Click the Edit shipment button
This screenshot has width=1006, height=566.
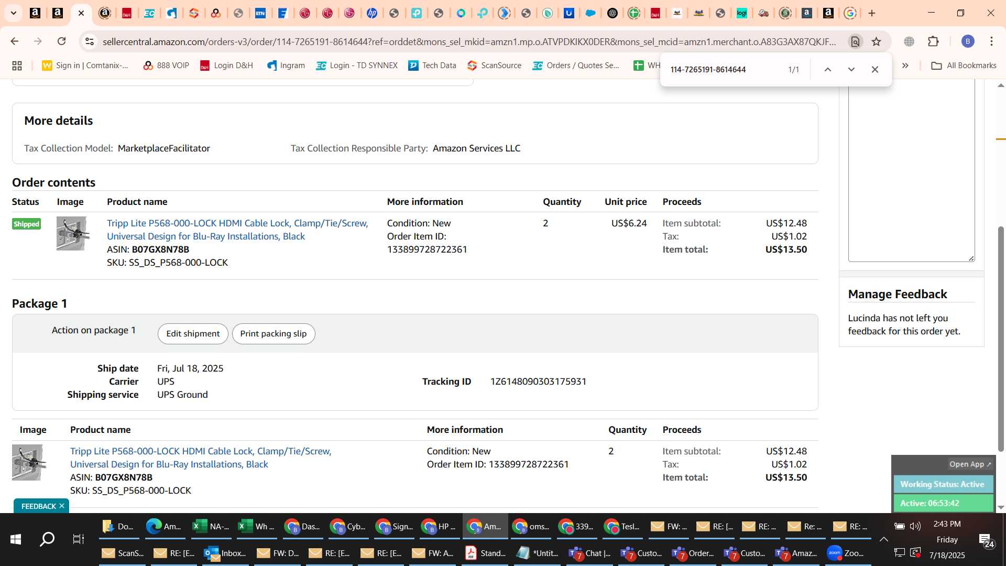193,334
